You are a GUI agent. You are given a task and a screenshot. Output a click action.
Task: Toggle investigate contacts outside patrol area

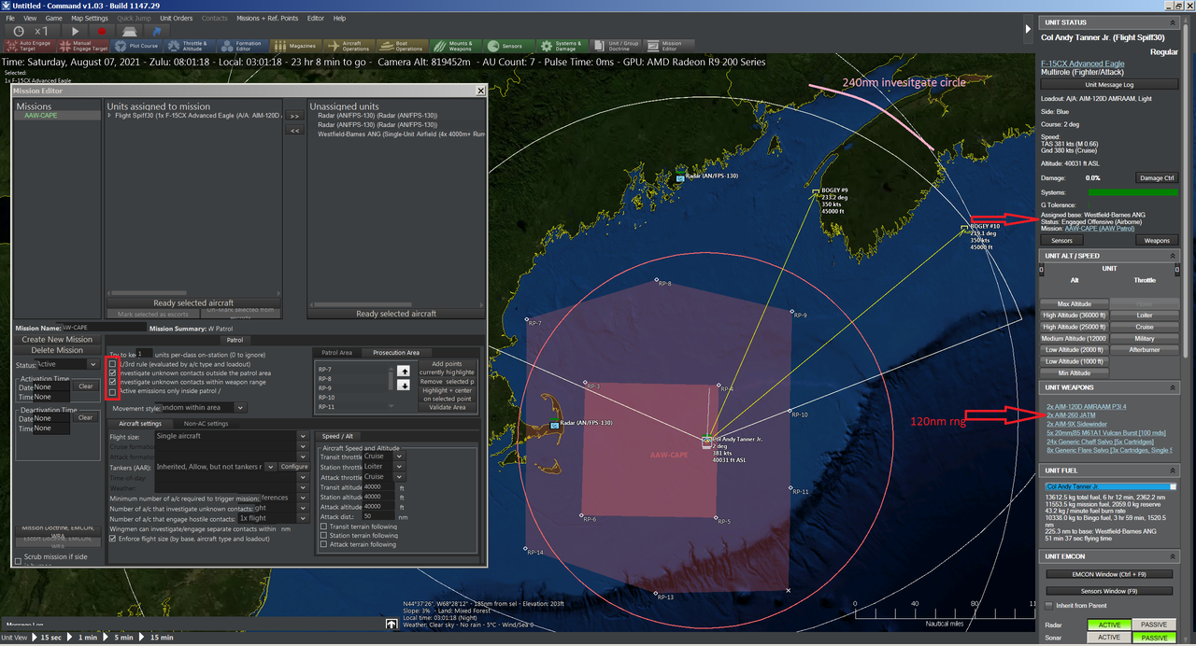click(x=114, y=372)
